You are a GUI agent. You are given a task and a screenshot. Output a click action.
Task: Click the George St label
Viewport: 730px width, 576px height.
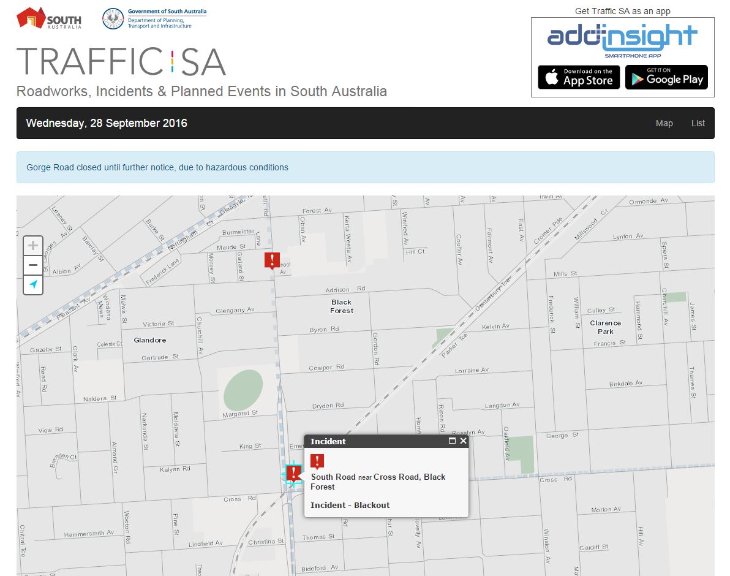point(562,436)
